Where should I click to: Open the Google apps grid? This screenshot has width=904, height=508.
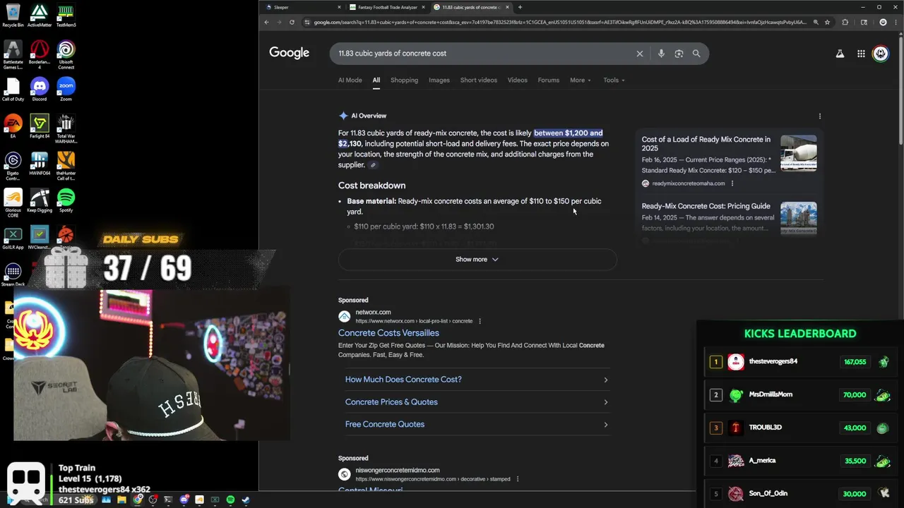pos(861,54)
